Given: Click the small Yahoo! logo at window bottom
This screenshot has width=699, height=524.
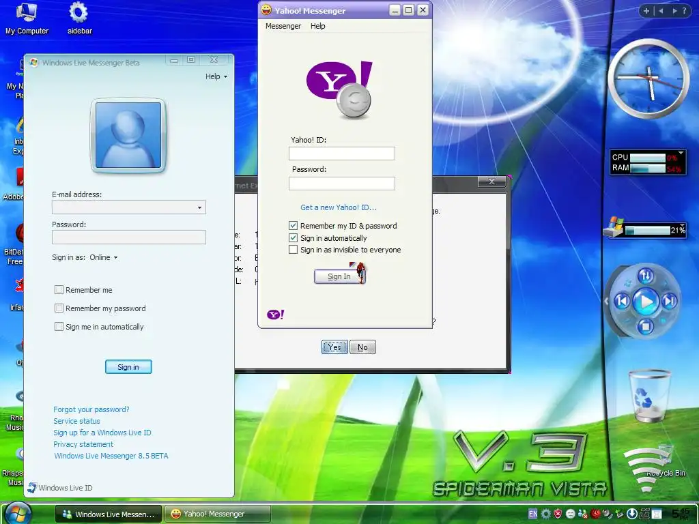Looking at the screenshot, I should click(x=276, y=315).
